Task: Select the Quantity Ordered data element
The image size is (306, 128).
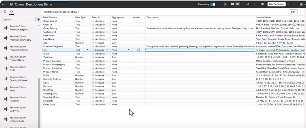Action: coord(52,79)
